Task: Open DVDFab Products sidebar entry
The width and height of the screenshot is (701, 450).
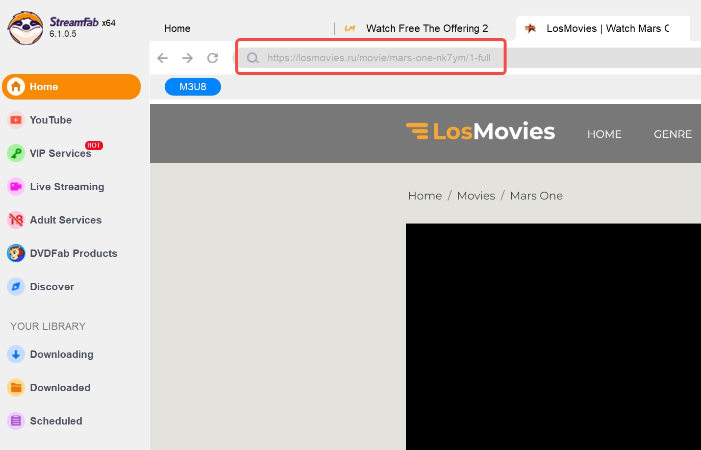Action: pos(74,253)
